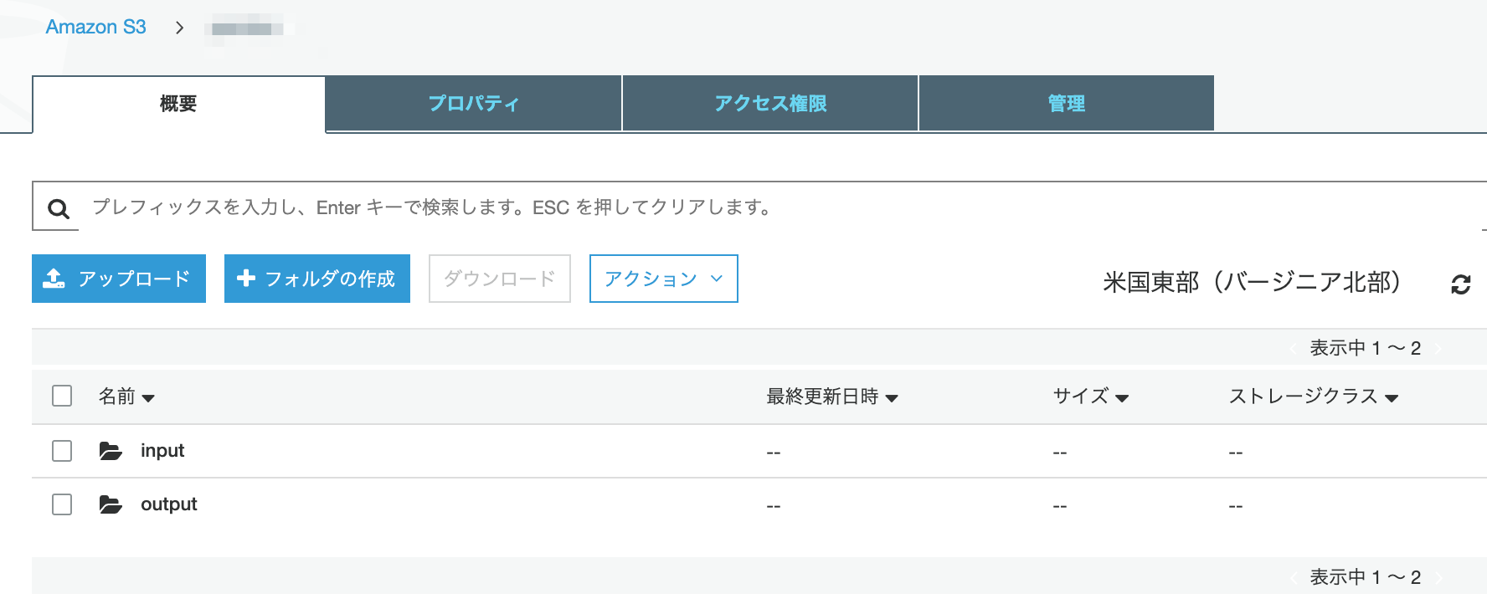Screen dimensions: 1487x609
Task: Click the upload icon on アップロード button
Action: click(x=54, y=279)
